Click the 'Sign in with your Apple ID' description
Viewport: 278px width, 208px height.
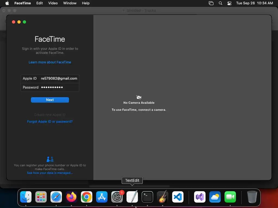(50, 51)
